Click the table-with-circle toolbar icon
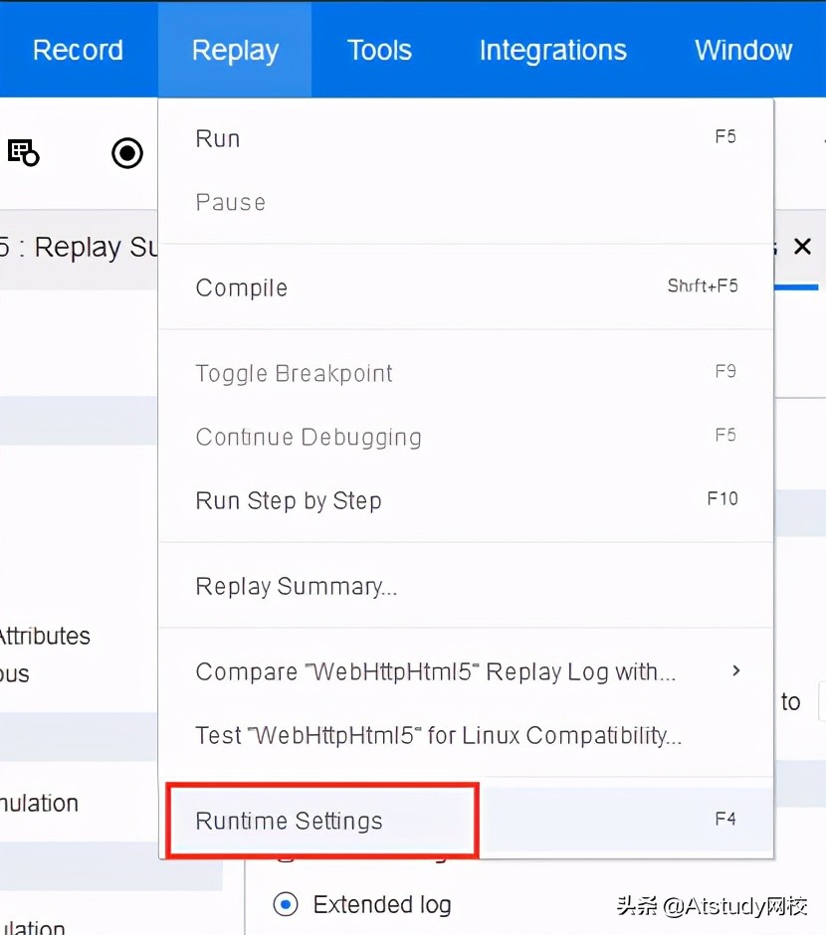Screen dimensions: 826x935 point(23,152)
